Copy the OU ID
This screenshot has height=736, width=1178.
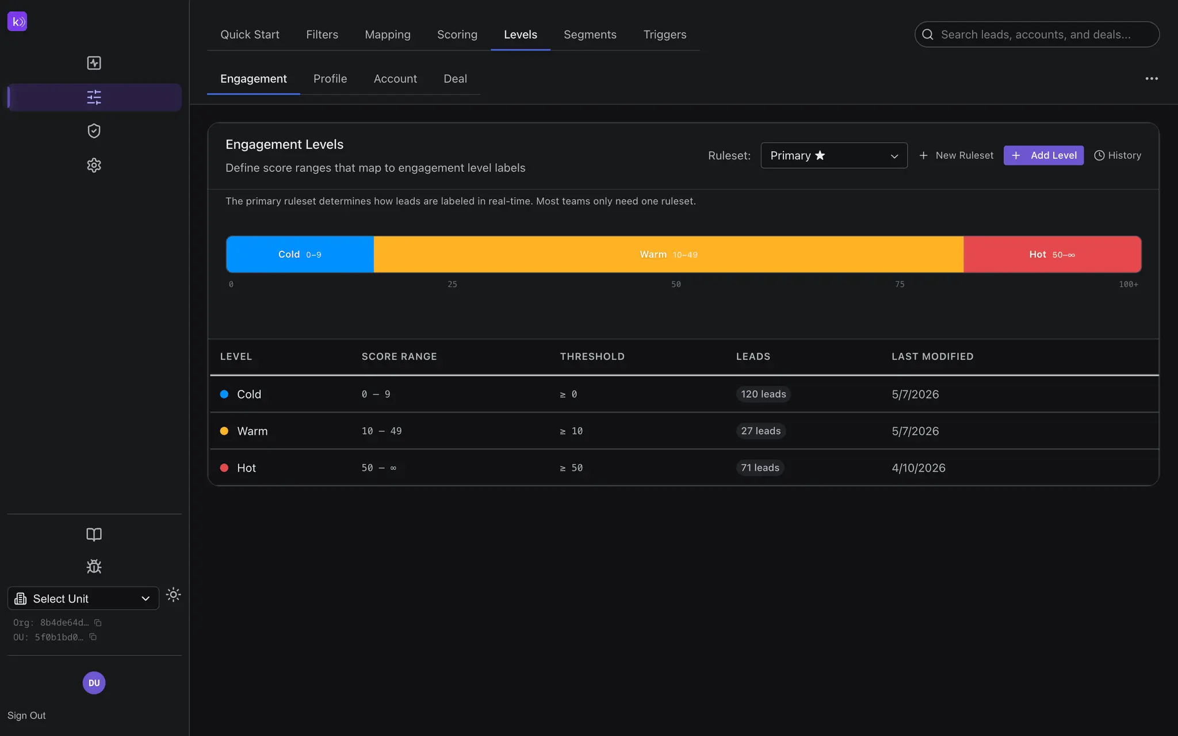93,637
